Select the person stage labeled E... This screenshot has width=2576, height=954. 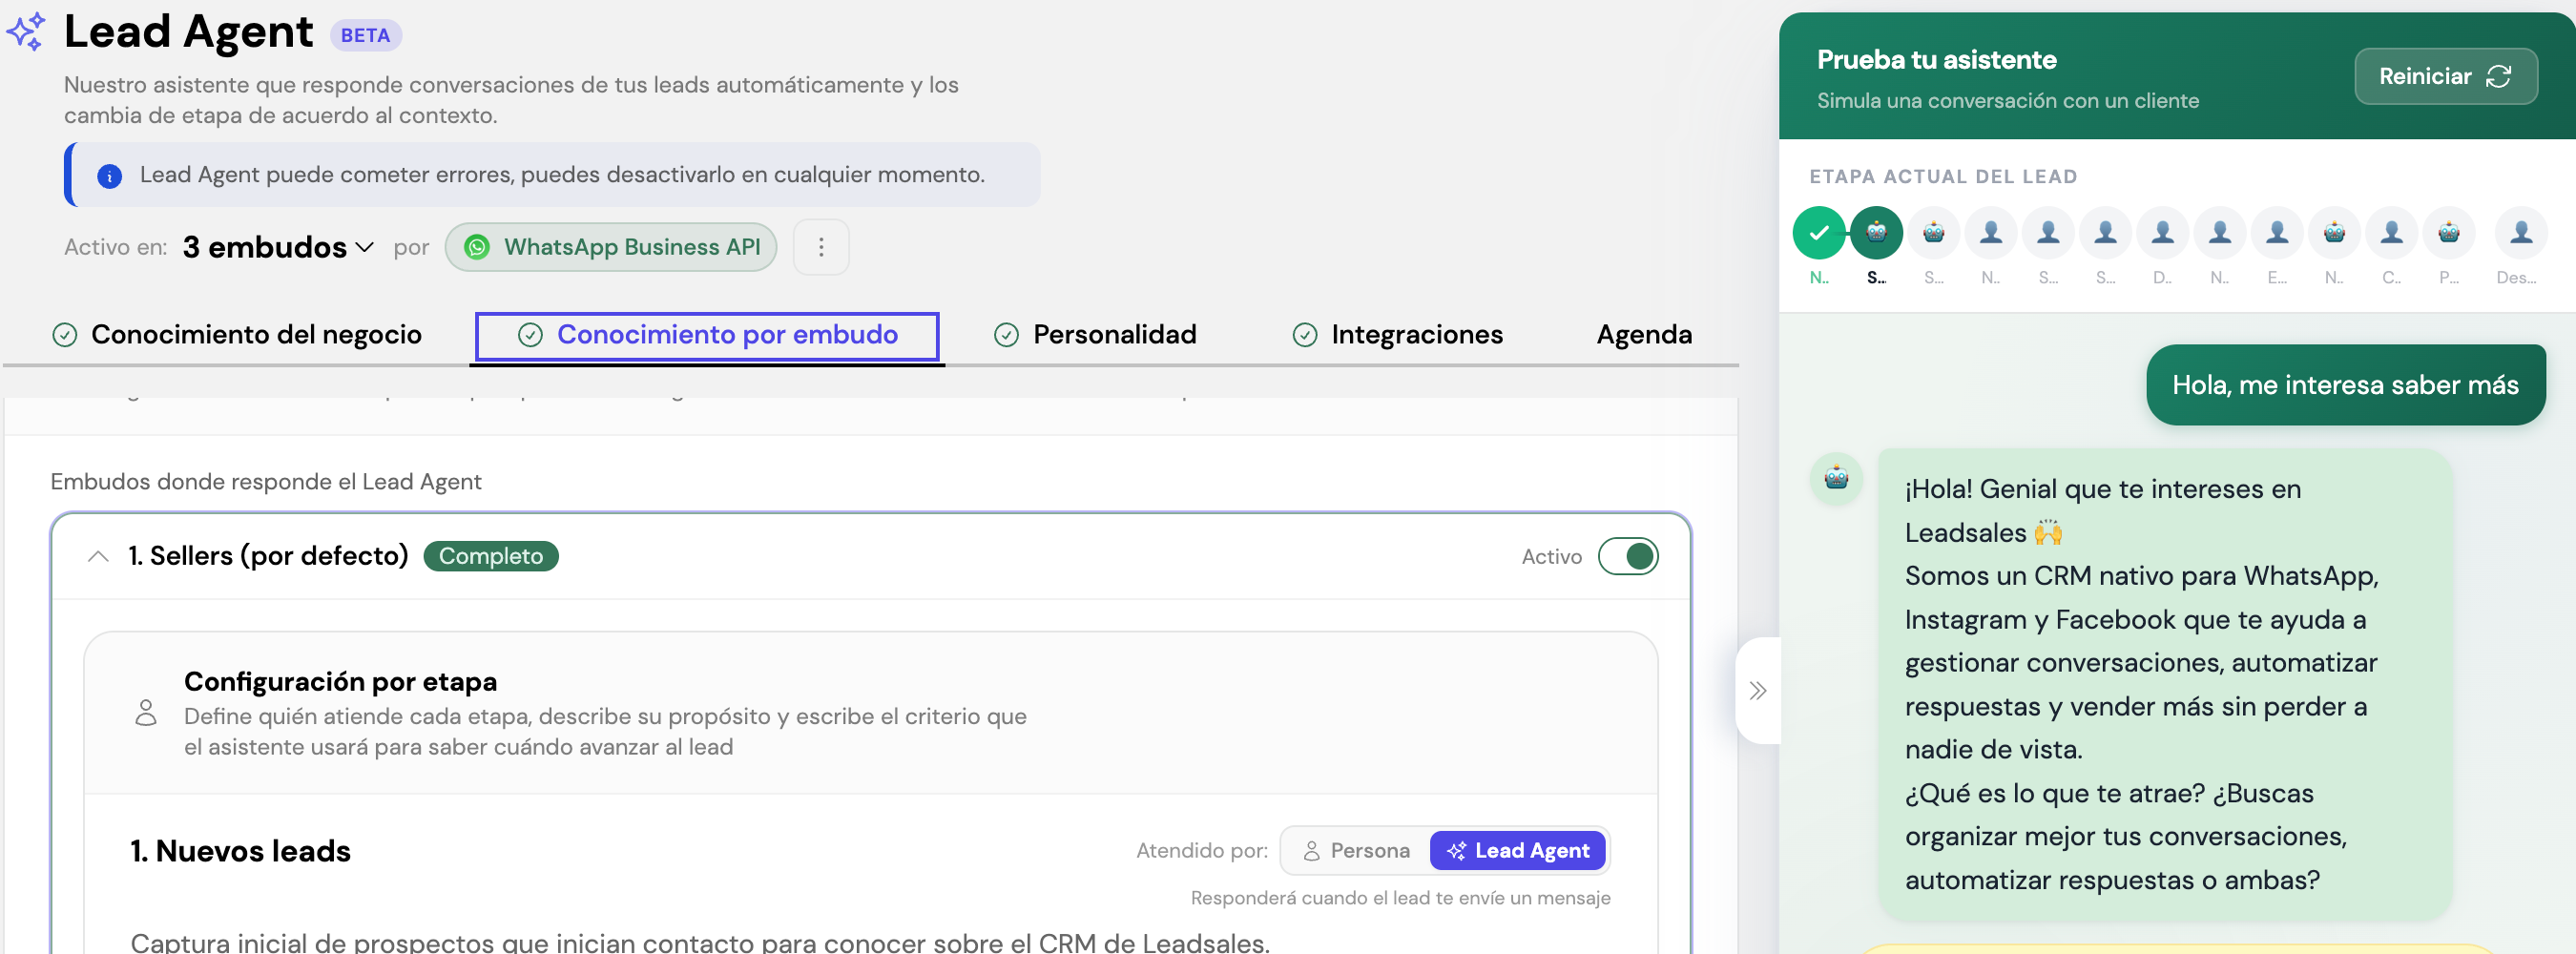tap(2277, 233)
